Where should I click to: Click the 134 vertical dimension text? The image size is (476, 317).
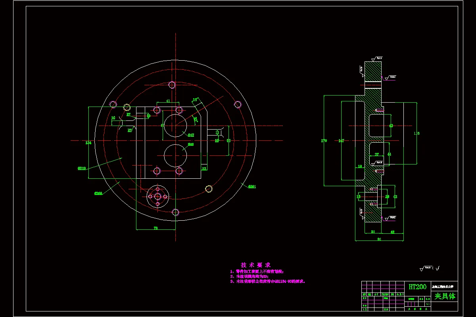[x=88, y=143]
